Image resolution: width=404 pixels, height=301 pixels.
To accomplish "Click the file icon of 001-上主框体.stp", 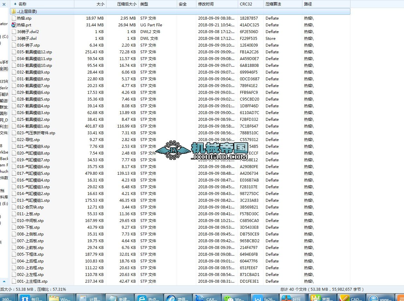I will 13,281.
